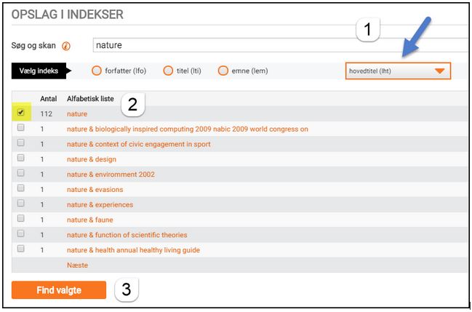This screenshot has height=312, width=472.
Task: Select the forfatter (lfo) radio button
Action: 97,71
